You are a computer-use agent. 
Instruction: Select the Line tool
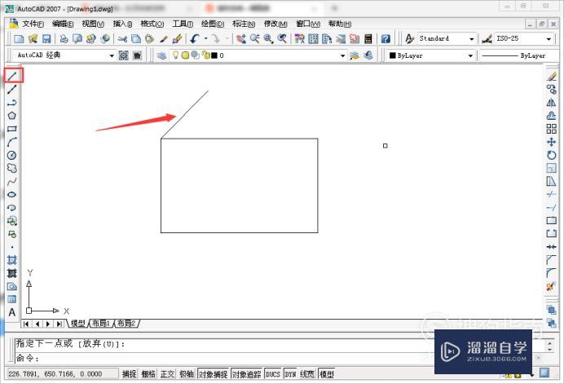point(12,76)
